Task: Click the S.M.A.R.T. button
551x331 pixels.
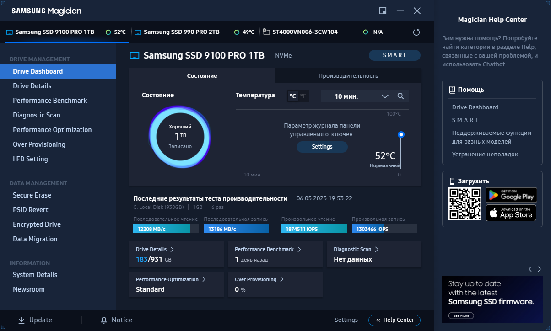Action: coord(394,55)
